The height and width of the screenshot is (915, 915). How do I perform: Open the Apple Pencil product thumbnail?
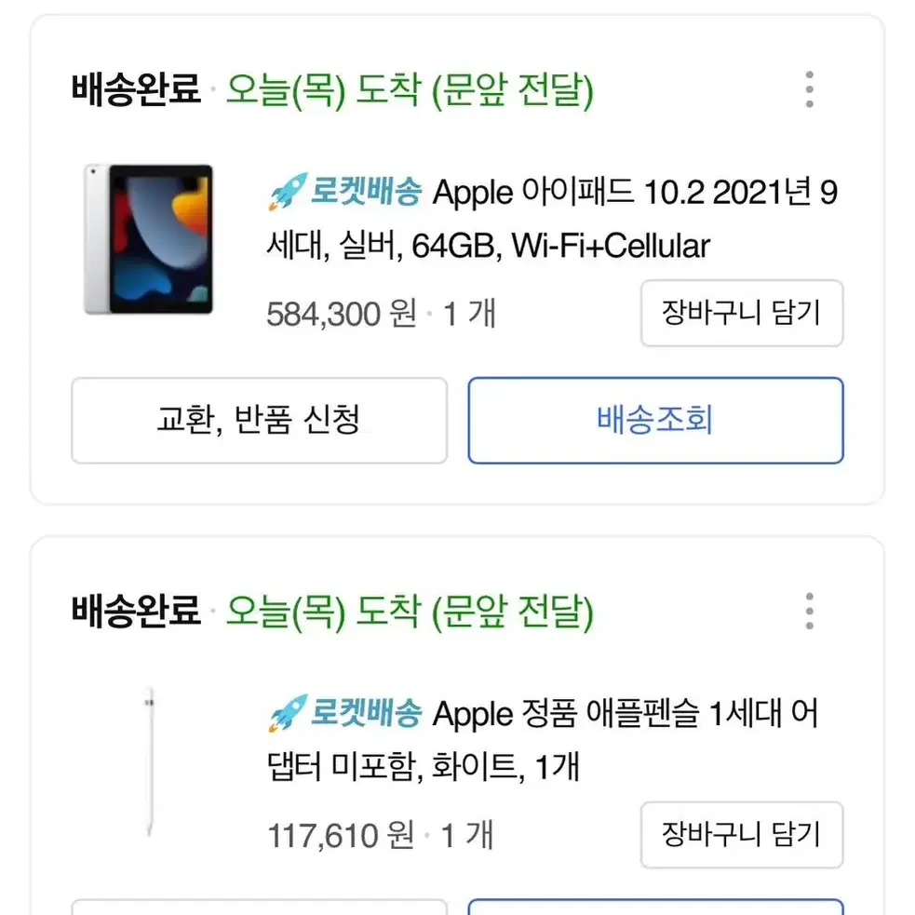point(149,761)
